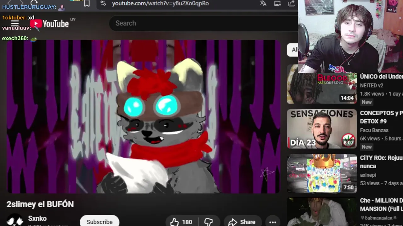Click the YouTube logo home link
The image size is (403, 226).
pos(49,24)
